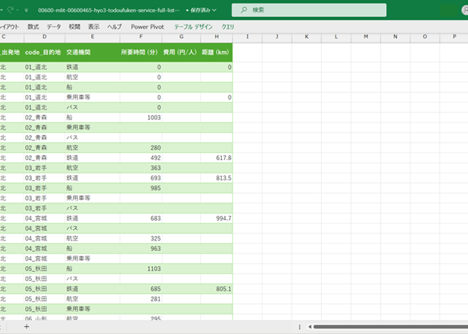Viewport: 468px width, 334px height.
Task: Select column O header
Action: tap(425, 36)
